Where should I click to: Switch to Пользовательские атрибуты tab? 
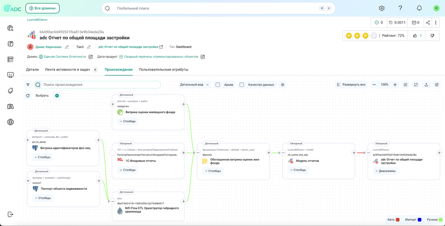(163, 69)
